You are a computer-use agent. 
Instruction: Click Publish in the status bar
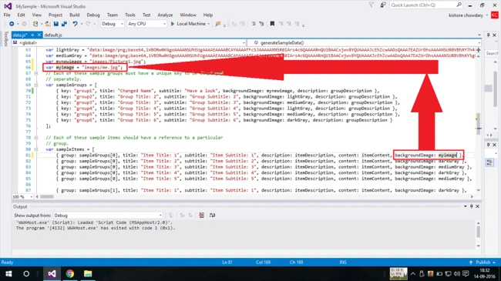coord(483,263)
